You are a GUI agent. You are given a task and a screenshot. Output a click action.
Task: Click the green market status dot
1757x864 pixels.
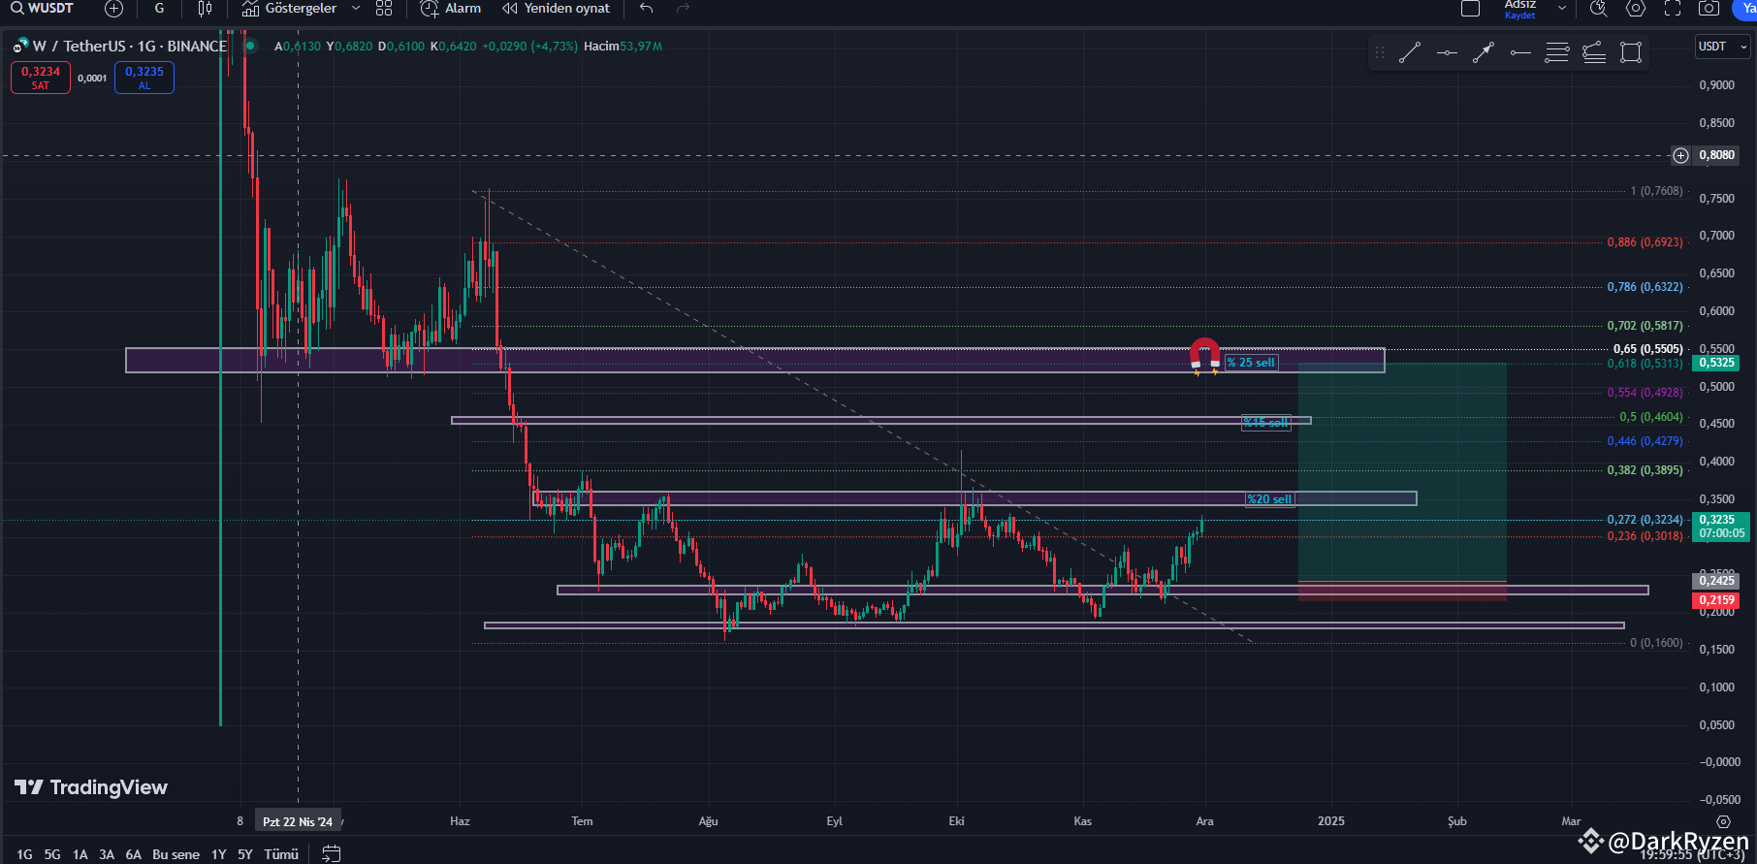click(x=251, y=46)
